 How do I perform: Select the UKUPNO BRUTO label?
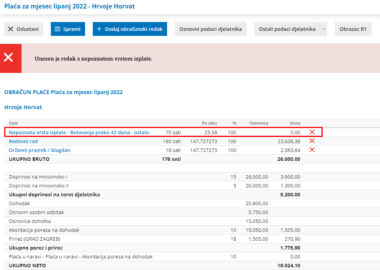29,159
